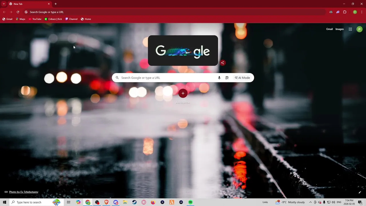The image size is (366, 206).
Task: Open the Channel bookmark
Action: [71, 19]
